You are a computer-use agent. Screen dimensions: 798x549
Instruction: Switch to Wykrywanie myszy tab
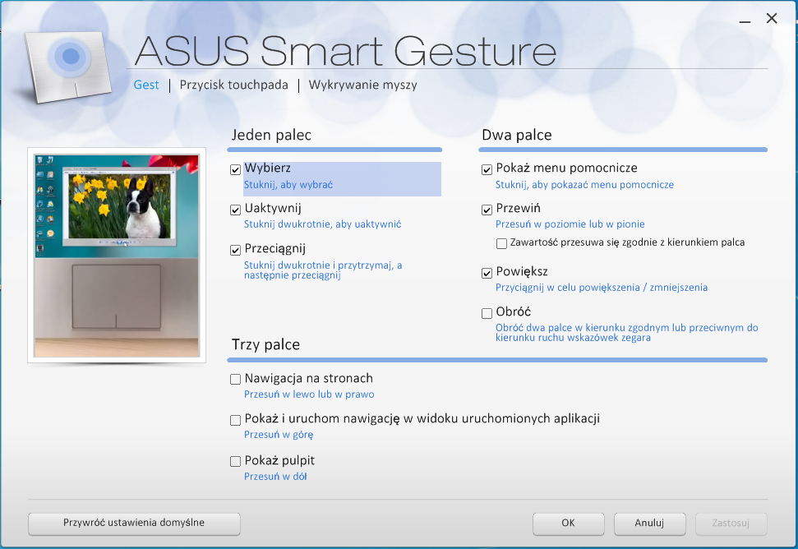point(363,85)
